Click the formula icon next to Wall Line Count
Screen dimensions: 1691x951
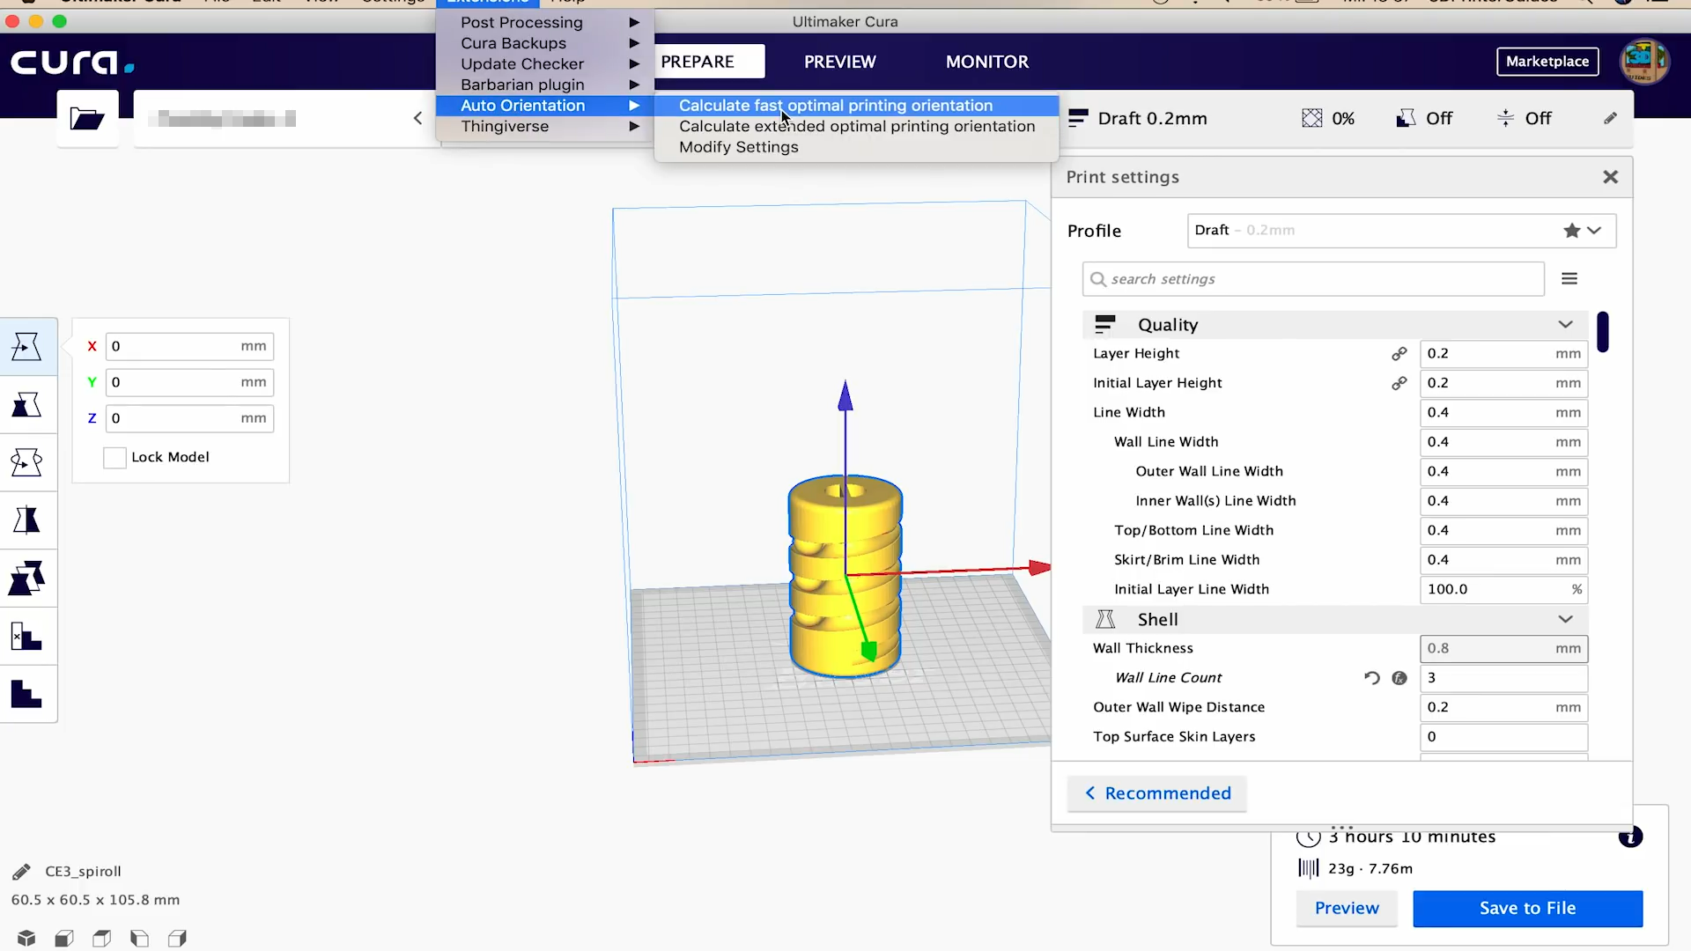pos(1399,678)
